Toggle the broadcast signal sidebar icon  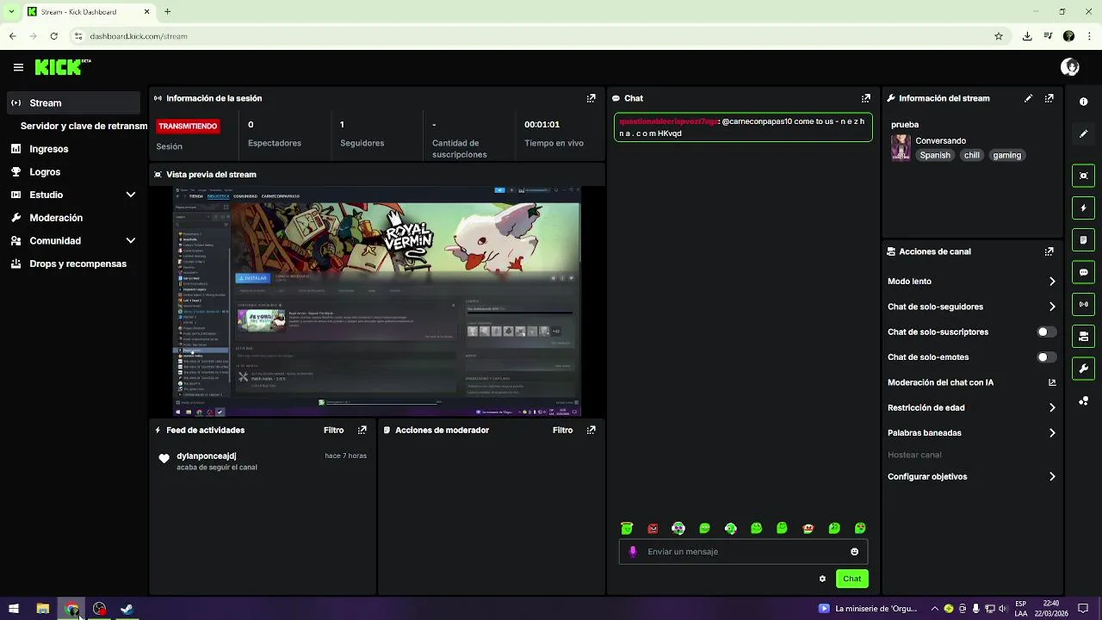tap(1083, 304)
